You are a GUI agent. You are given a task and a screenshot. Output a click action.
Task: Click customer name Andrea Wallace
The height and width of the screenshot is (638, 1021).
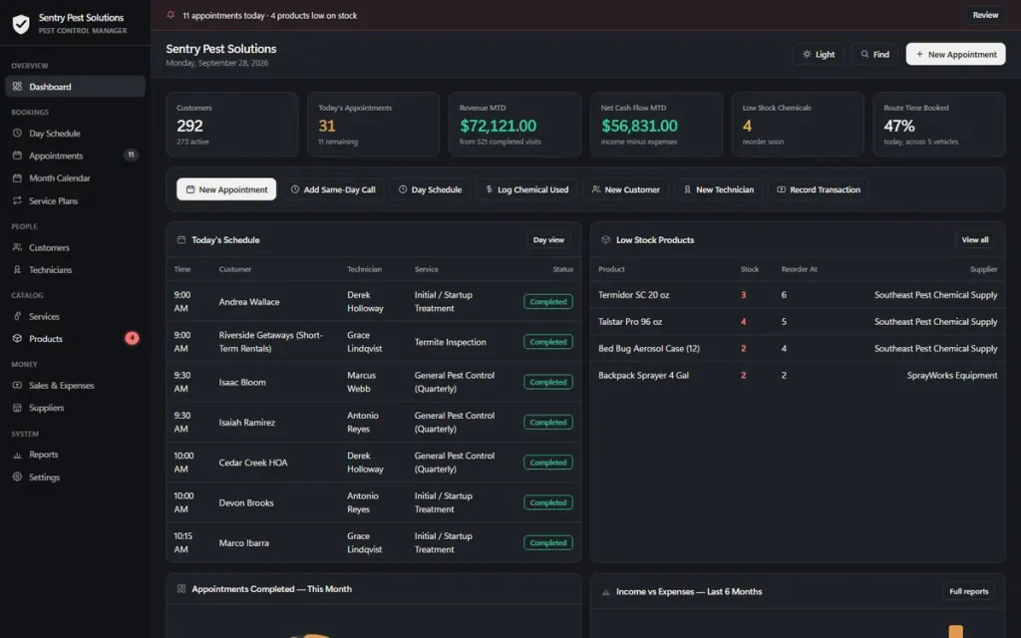coord(249,301)
